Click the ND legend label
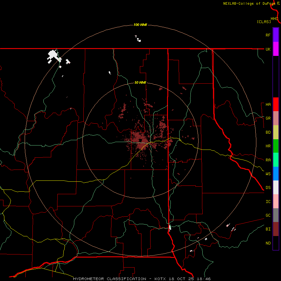The image size is (281, 281). [x=268, y=243]
